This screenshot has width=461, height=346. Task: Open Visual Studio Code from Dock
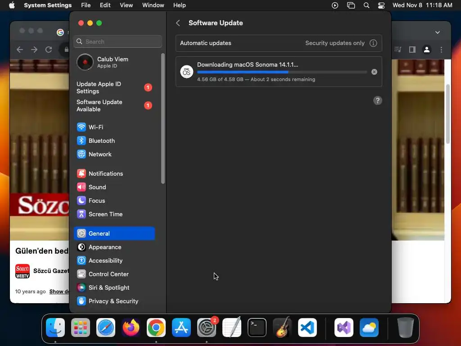[x=307, y=328]
